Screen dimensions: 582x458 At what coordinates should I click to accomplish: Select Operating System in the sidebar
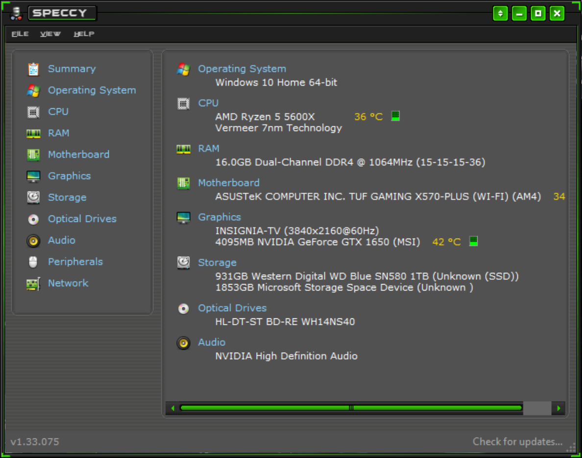92,91
